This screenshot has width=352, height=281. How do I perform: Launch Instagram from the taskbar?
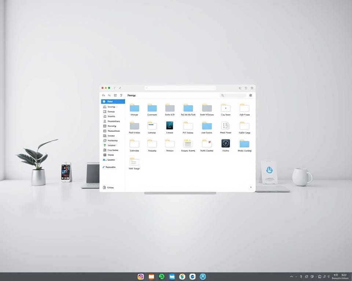[x=141, y=277]
